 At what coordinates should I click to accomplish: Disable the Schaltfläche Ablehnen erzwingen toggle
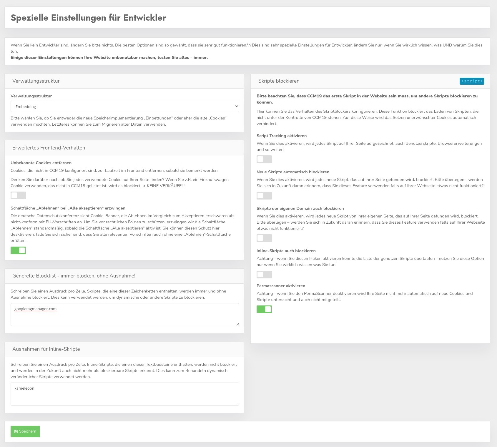[x=18, y=250]
